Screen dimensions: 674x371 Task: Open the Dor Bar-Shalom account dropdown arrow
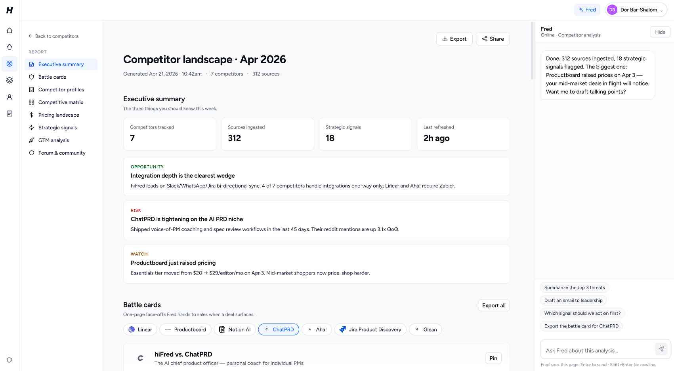click(x=662, y=11)
